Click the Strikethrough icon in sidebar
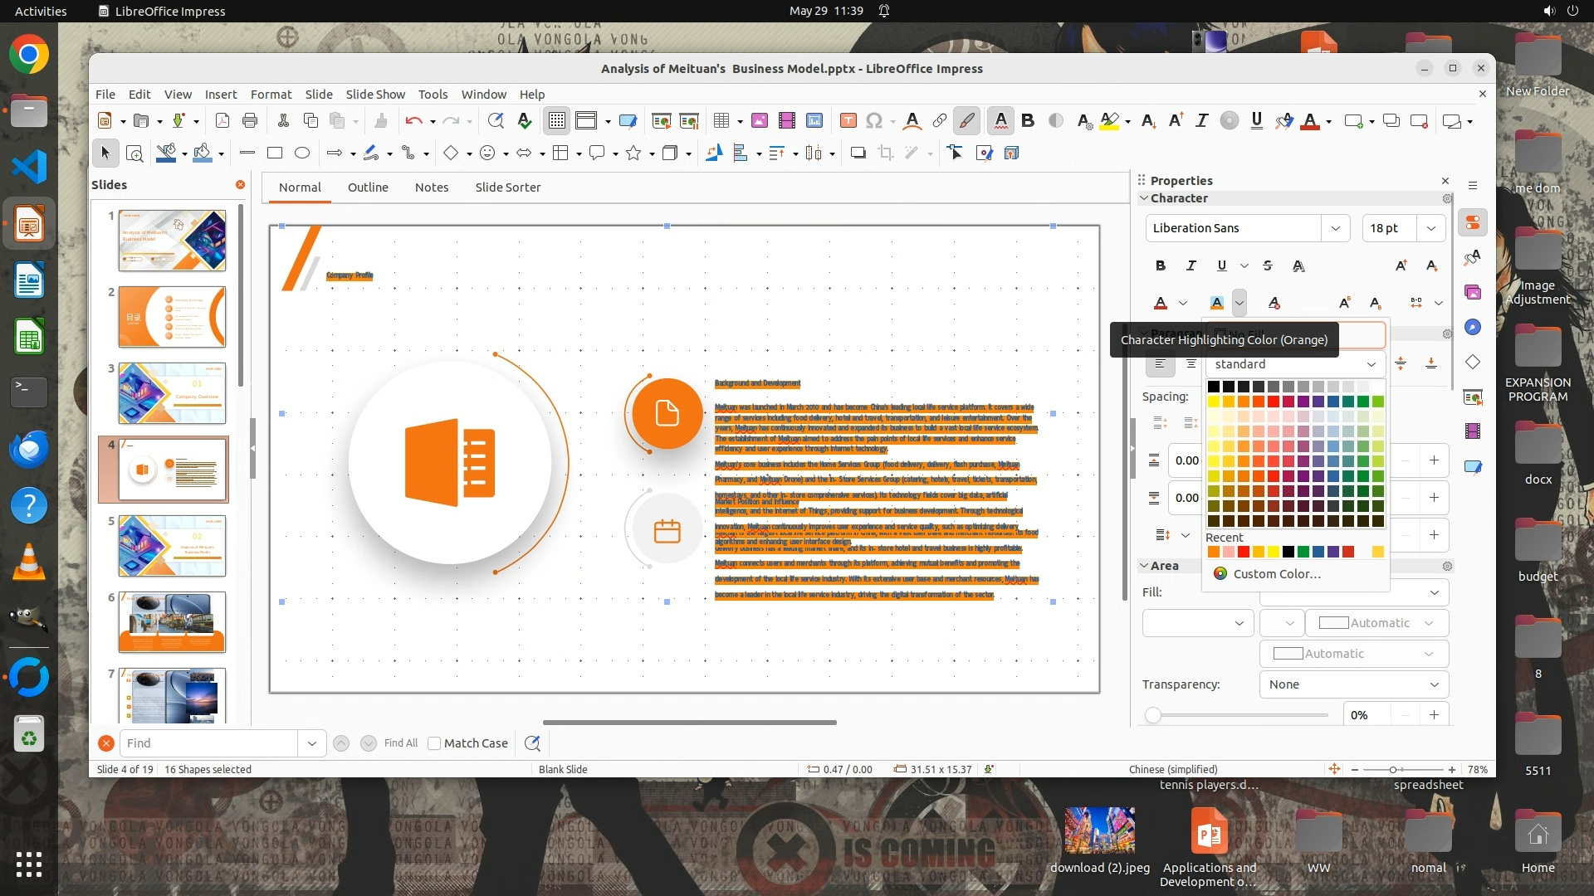The width and height of the screenshot is (1594, 896). (x=1267, y=265)
